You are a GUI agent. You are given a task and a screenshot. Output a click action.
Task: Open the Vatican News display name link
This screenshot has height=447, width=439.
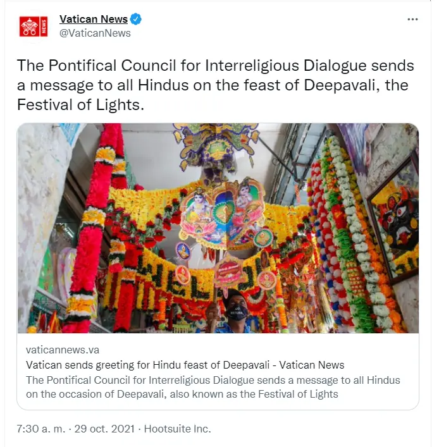pyautogui.click(x=94, y=19)
